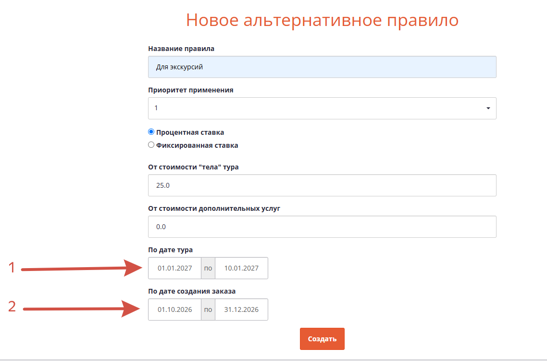Image resolution: width=547 pixels, height=361 pixels.
Task: Click the tour body cost field 25.0
Action: pyautogui.click(x=322, y=185)
